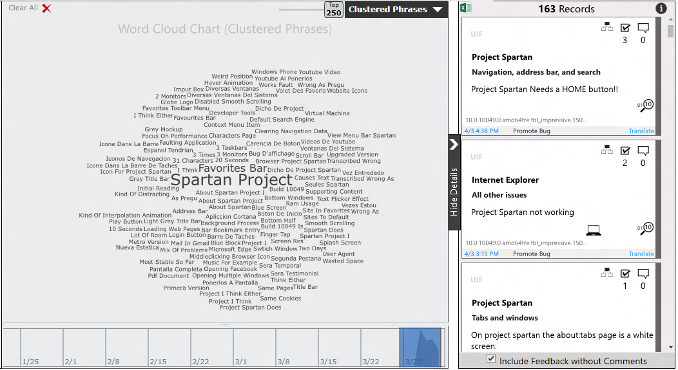Click Promote Bug on the 4/3 4:38 PM record

point(532,131)
